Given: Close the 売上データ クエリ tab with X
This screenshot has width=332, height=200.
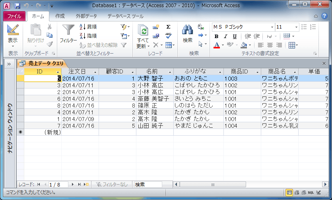Looking at the screenshot, I should click(x=324, y=63).
